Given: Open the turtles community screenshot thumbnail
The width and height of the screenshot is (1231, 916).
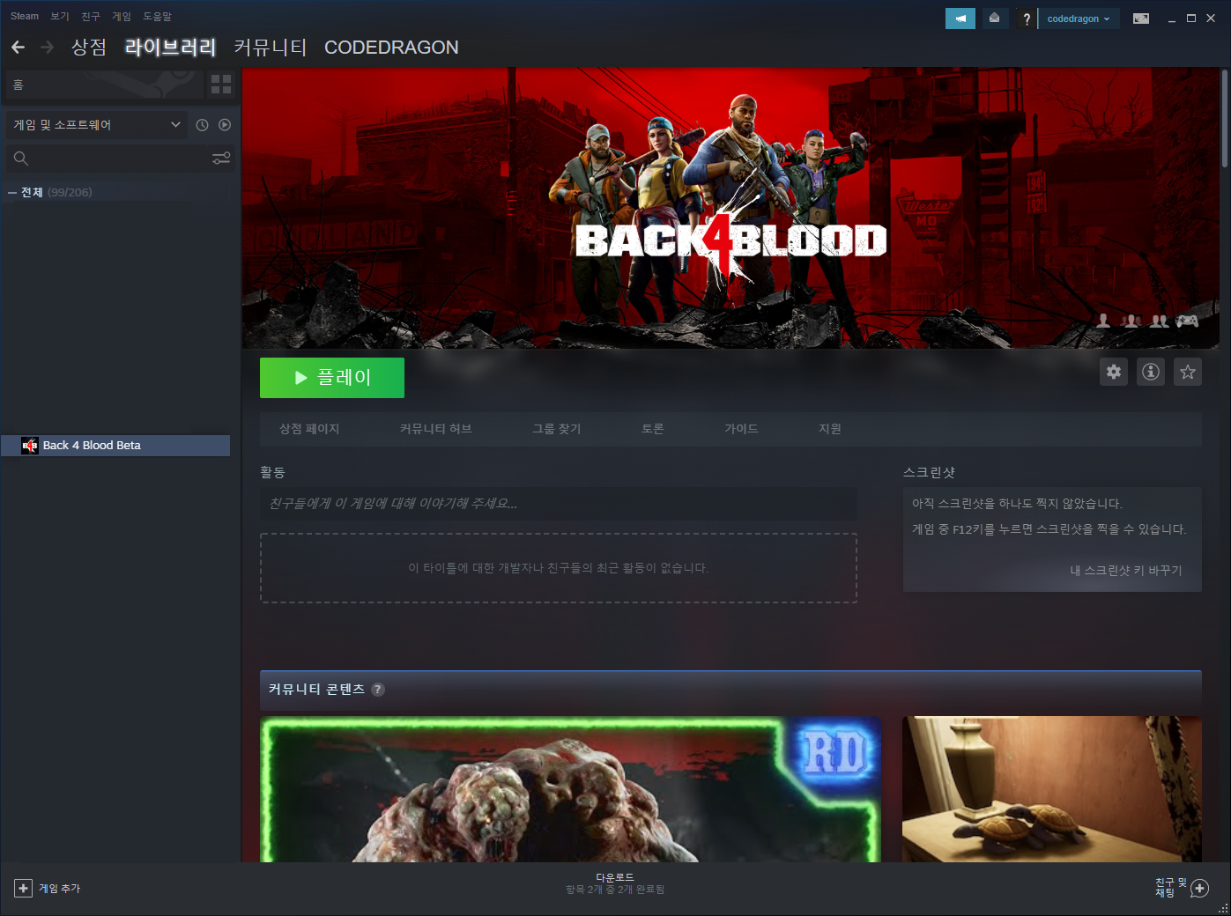Looking at the screenshot, I should point(1052,789).
